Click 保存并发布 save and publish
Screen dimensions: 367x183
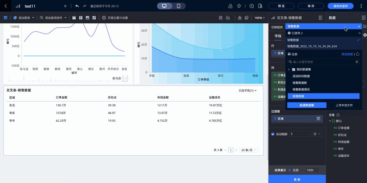(340, 6)
